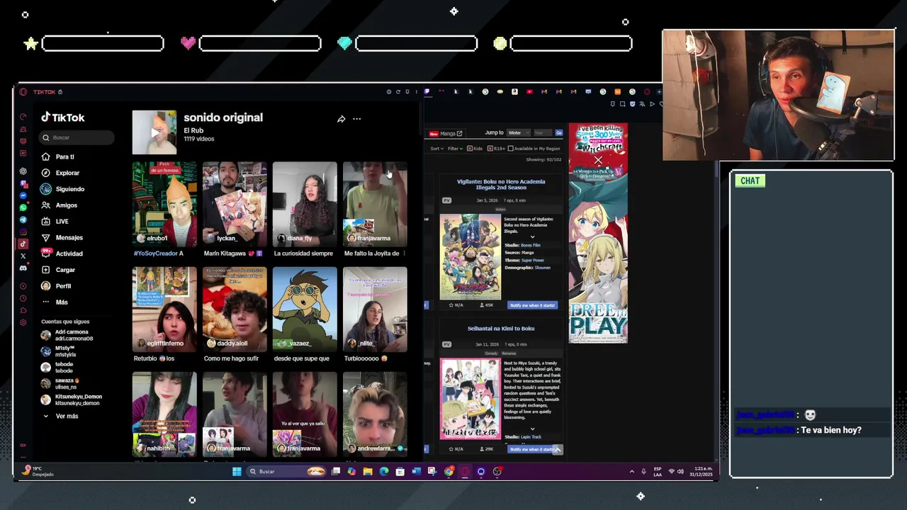
Task: Open the Windows Start menu
Action: [237, 472]
